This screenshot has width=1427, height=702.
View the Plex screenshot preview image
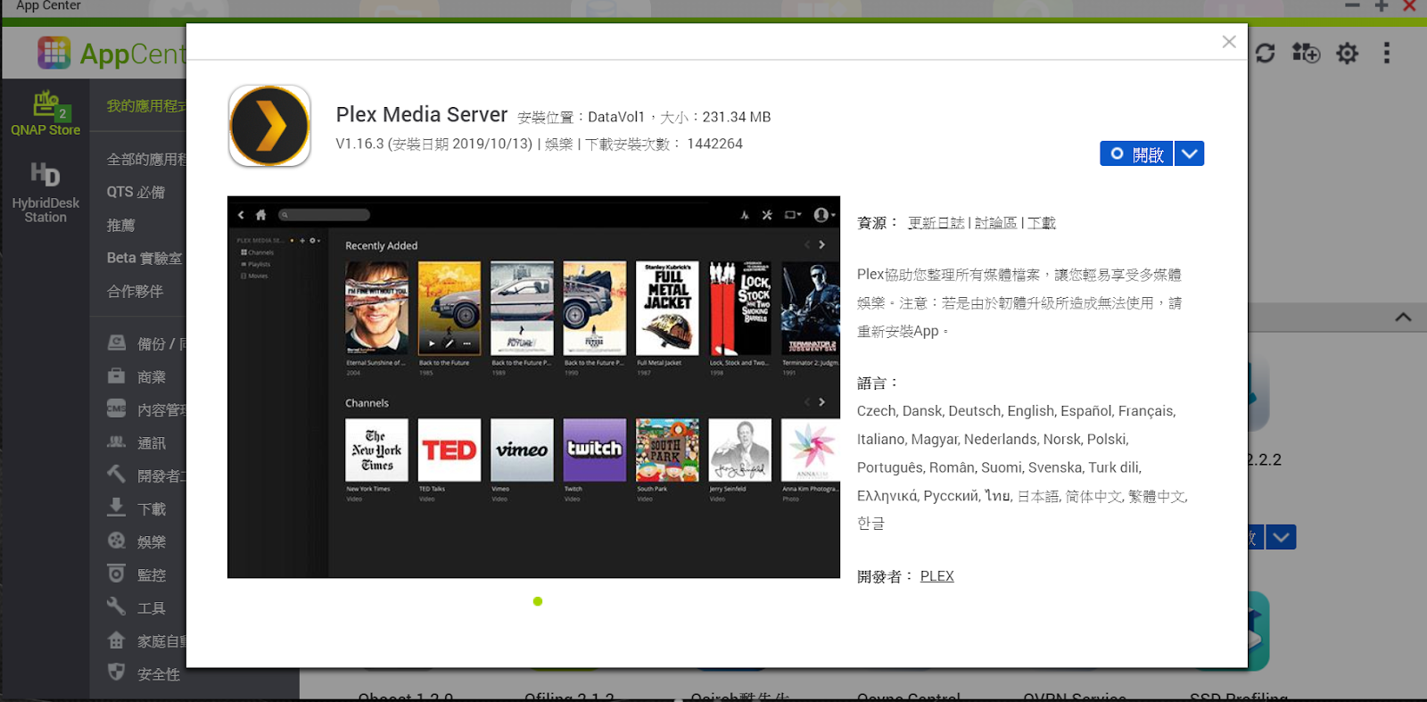(x=533, y=387)
